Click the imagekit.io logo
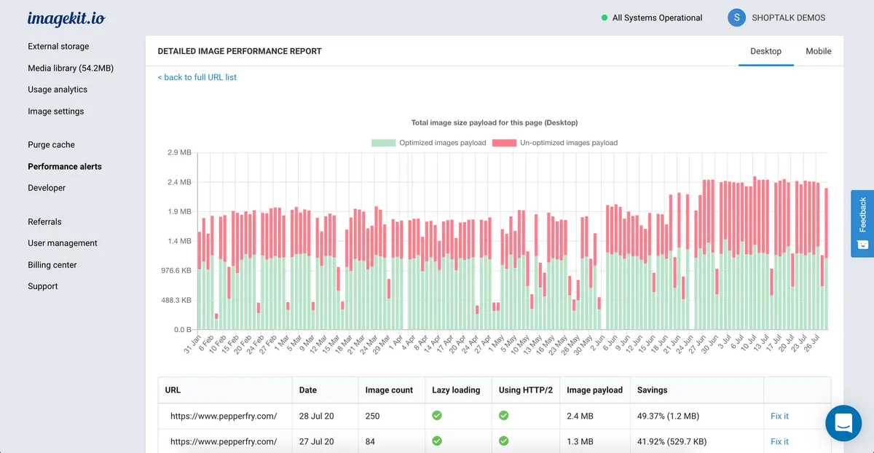This screenshot has width=874, height=453. point(66,19)
